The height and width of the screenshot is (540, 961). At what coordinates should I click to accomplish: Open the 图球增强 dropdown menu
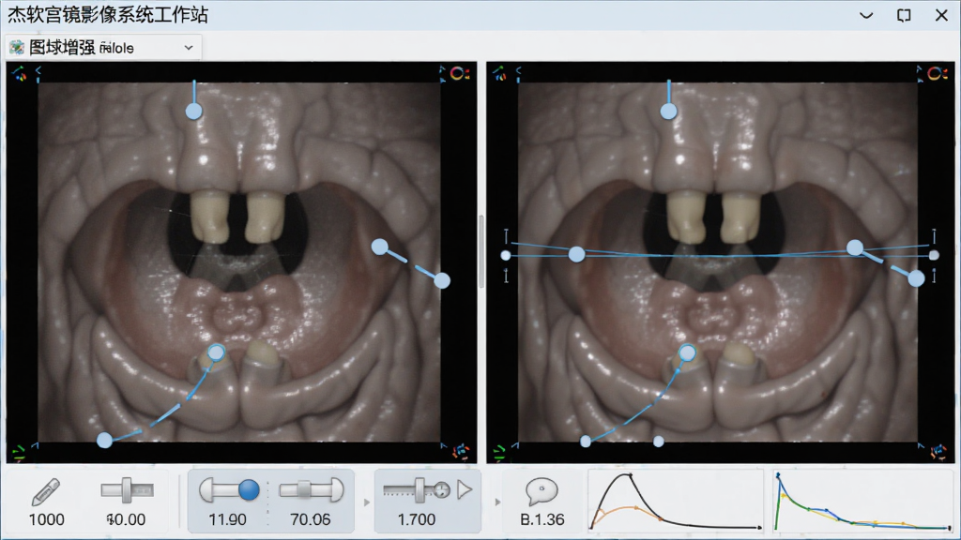point(188,48)
